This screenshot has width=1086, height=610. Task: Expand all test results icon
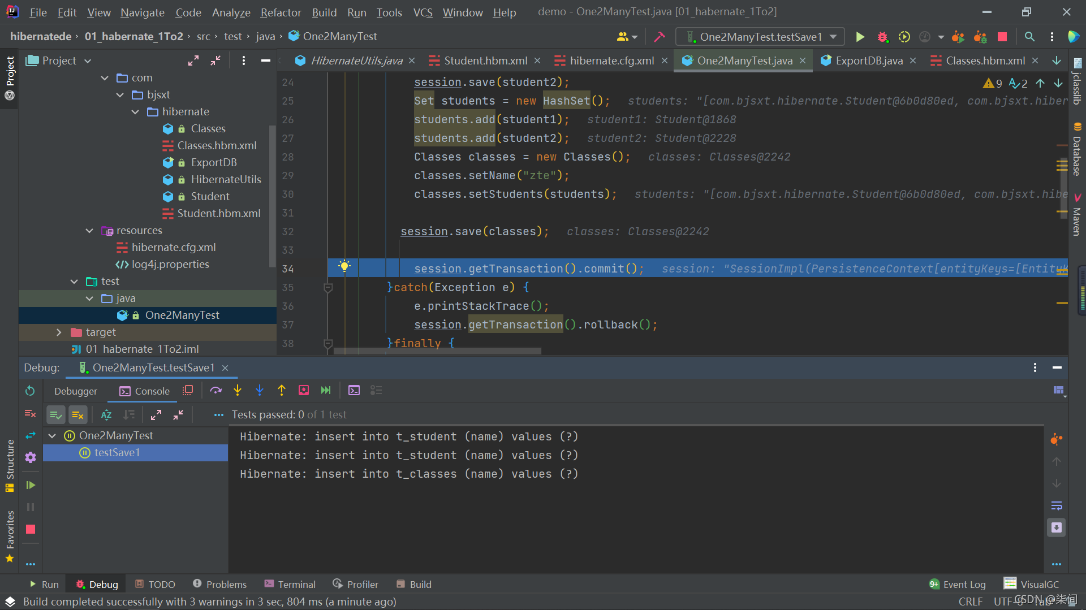[x=156, y=414]
